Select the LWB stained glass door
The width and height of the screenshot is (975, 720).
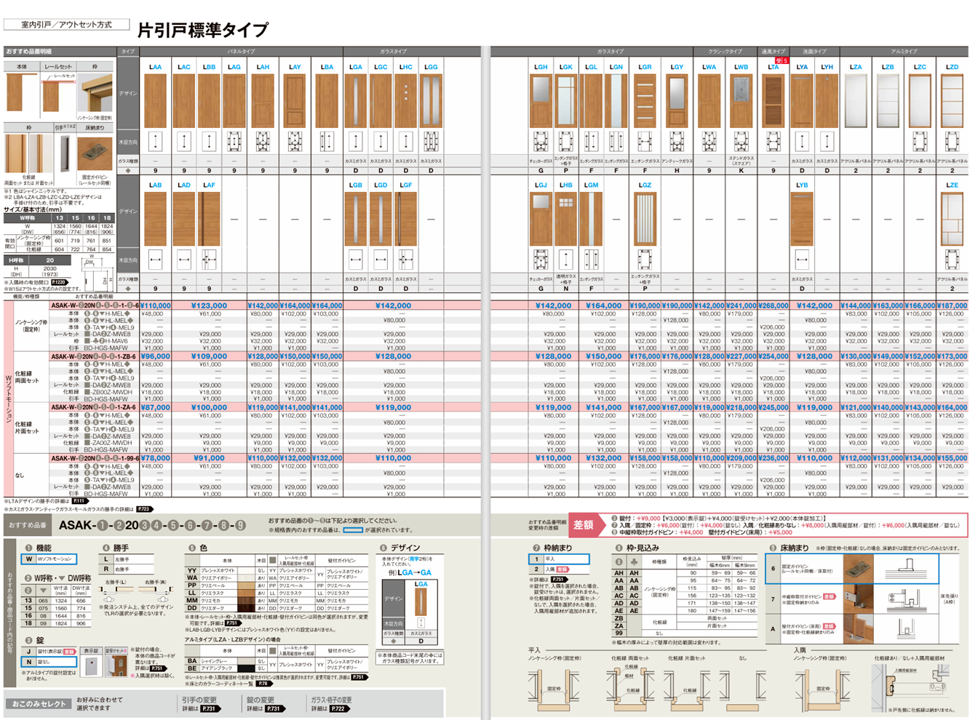click(x=741, y=100)
